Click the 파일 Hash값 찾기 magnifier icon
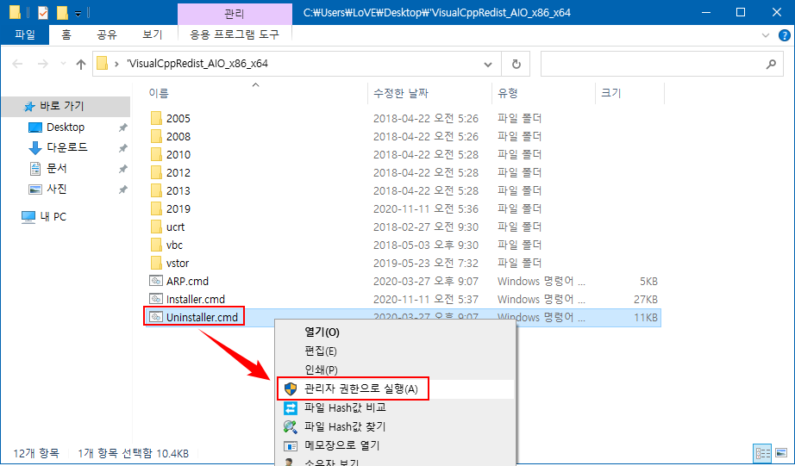This screenshot has width=795, height=466. tap(291, 426)
